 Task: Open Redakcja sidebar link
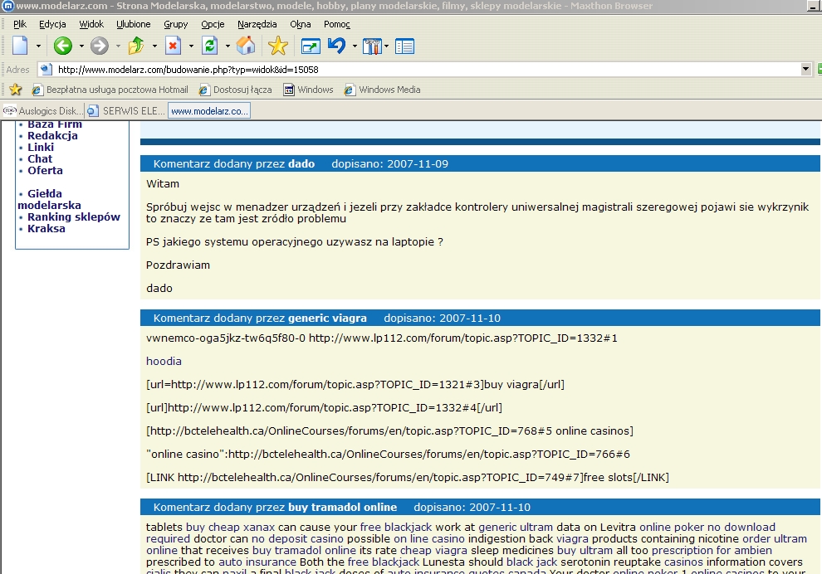point(52,136)
